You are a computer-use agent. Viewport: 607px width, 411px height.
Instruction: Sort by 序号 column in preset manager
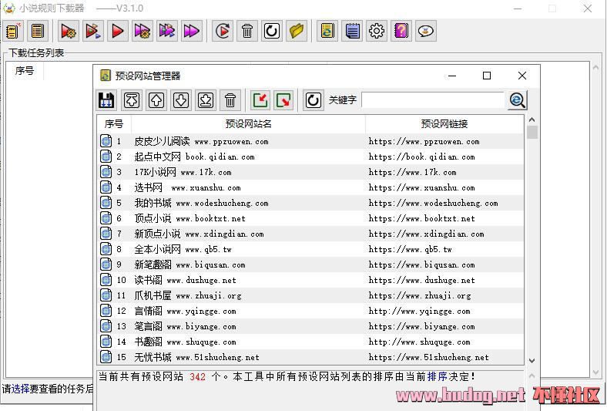(114, 124)
